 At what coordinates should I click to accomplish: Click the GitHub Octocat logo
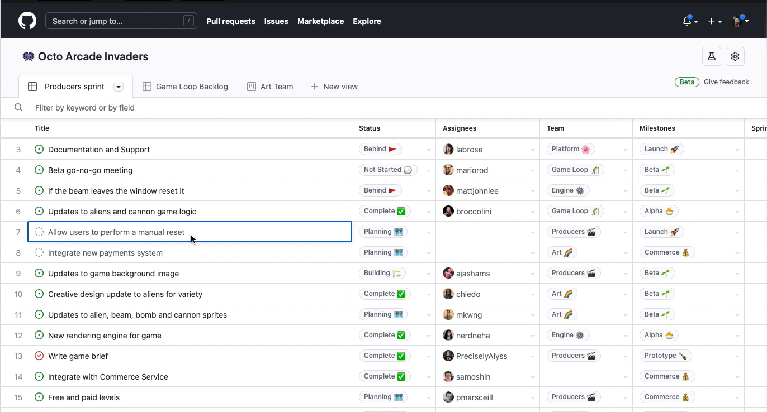(x=27, y=21)
